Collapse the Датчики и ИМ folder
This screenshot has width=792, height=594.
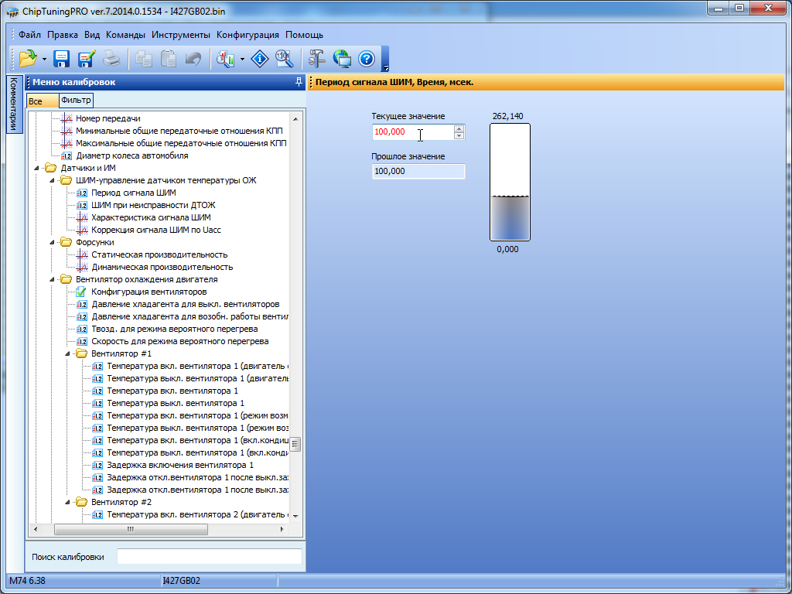36,168
